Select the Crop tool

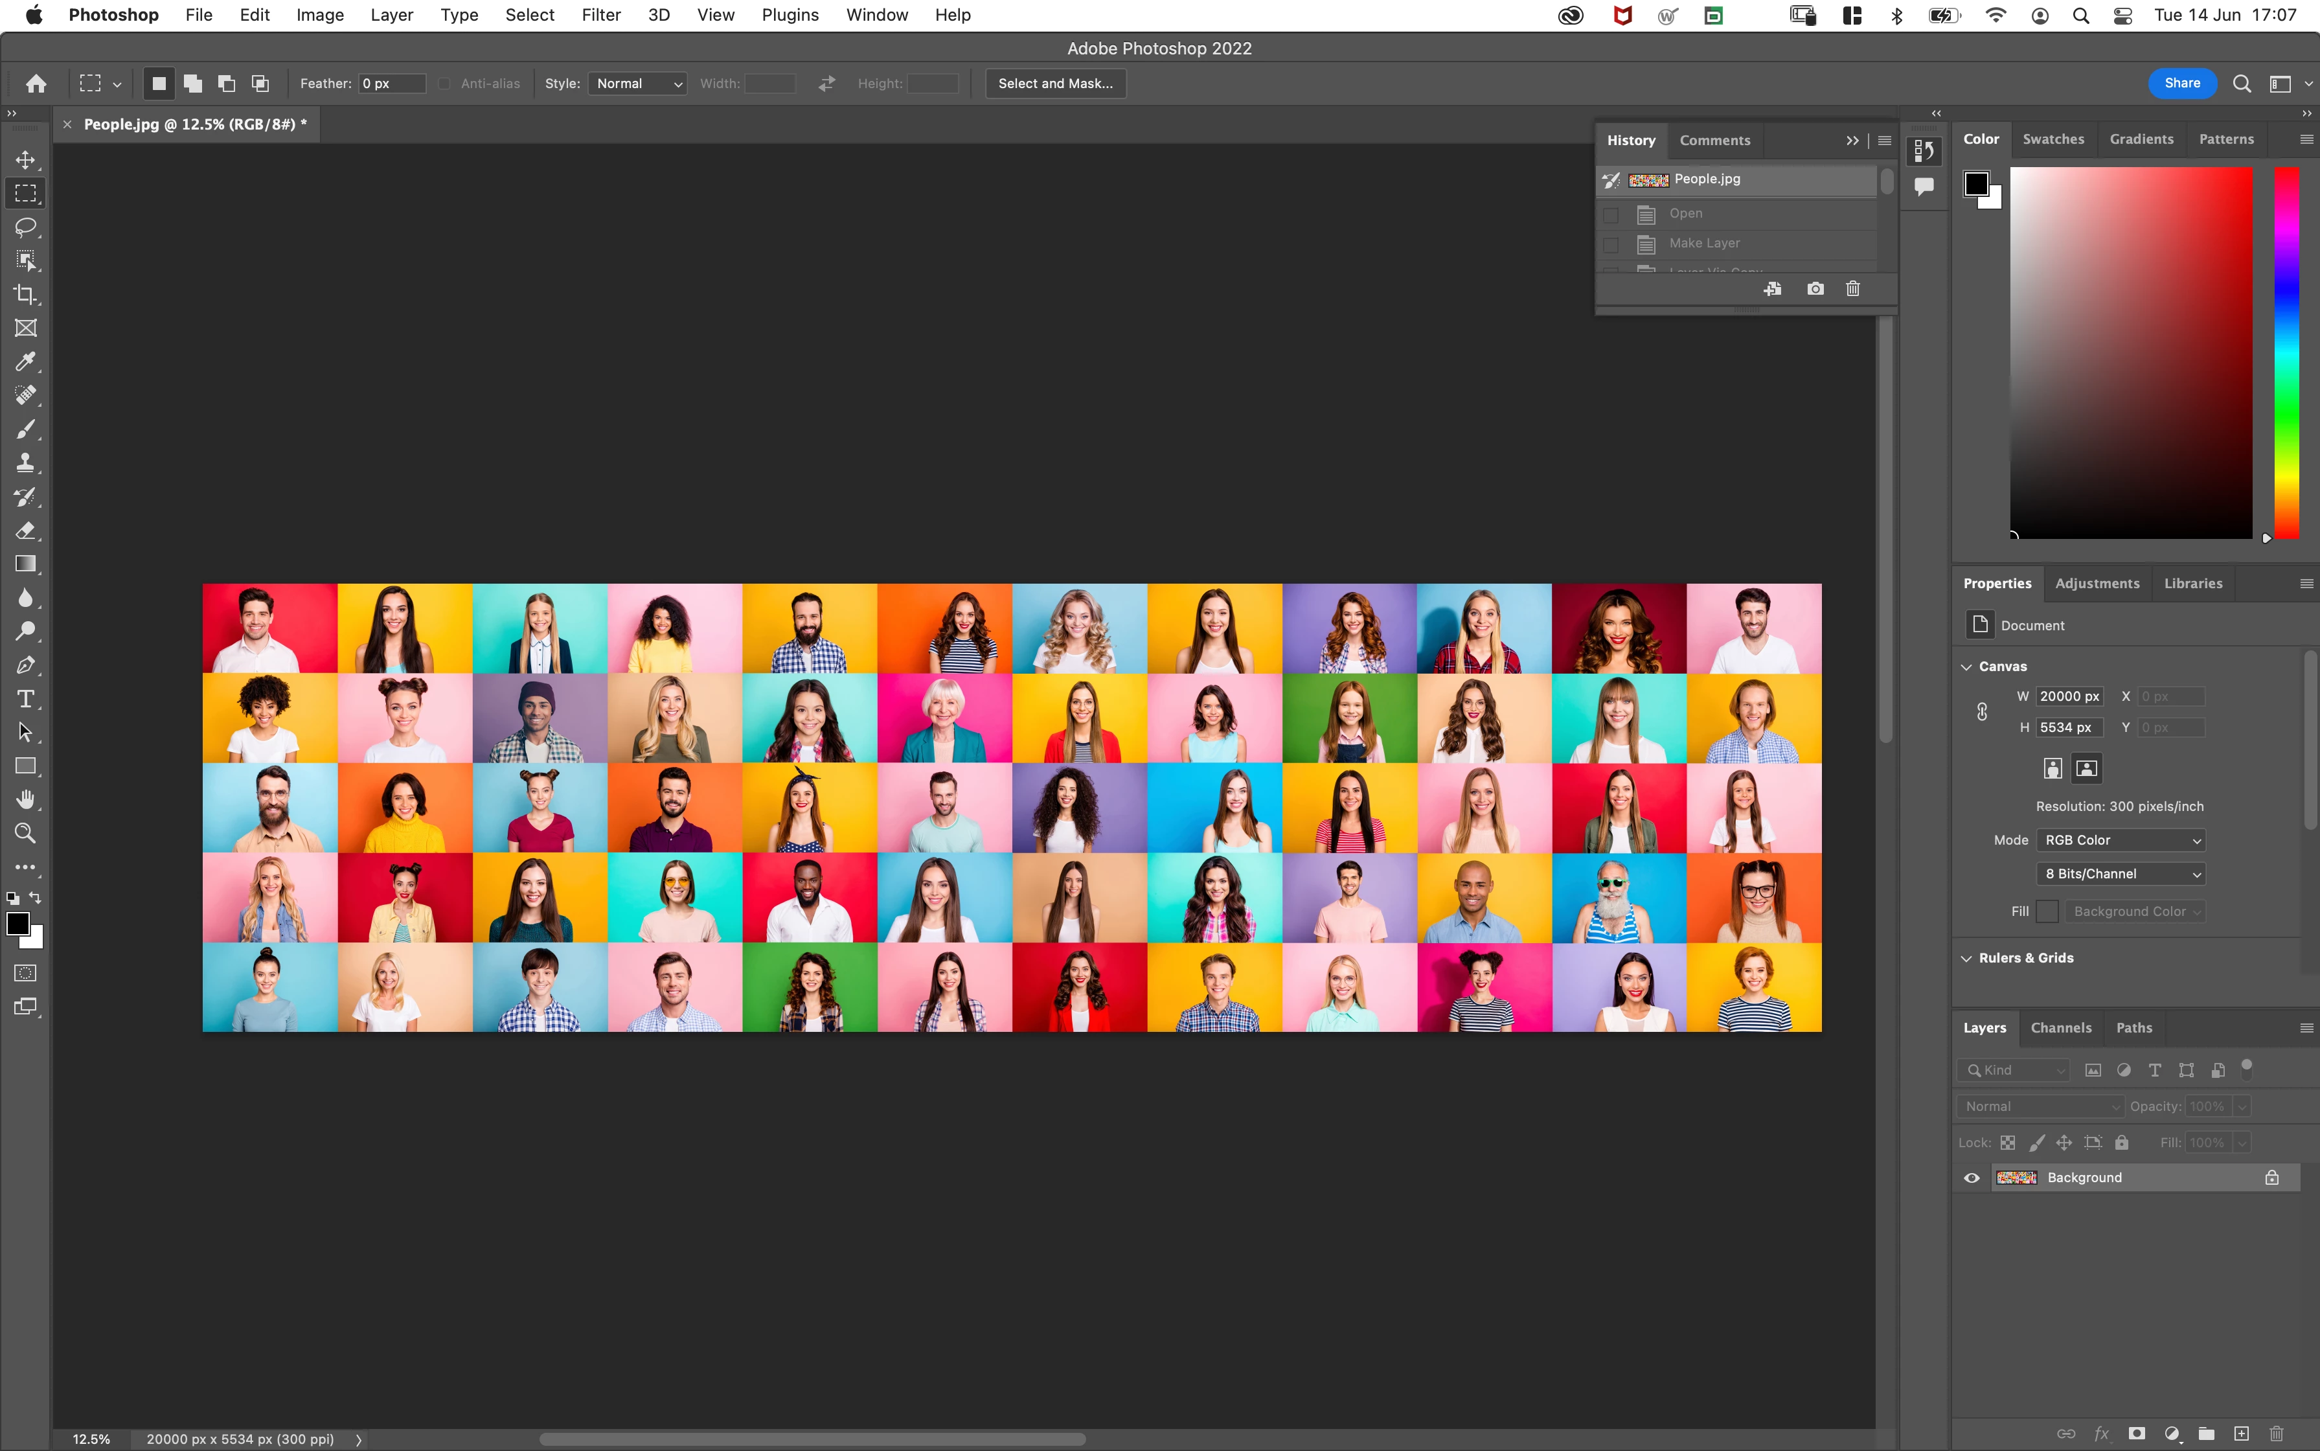pos(26,295)
